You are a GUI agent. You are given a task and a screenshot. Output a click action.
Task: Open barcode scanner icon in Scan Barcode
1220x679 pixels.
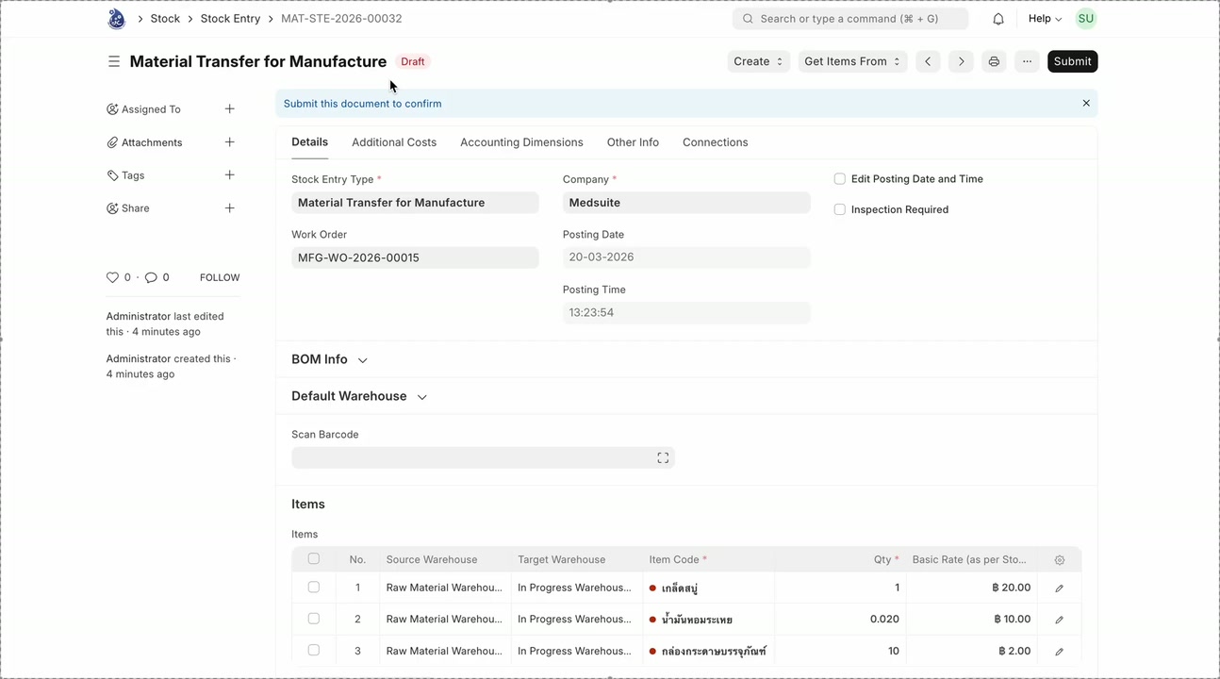[663, 457]
